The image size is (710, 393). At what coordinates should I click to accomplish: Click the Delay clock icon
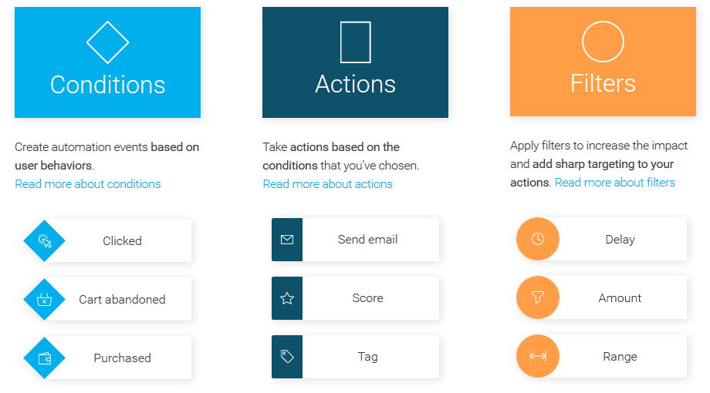point(538,239)
